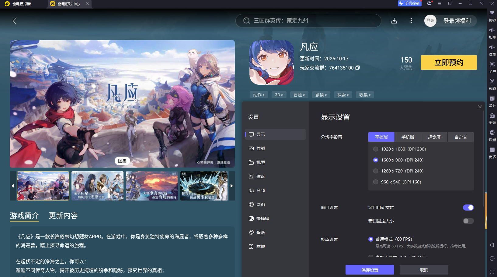Viewport: 497px width, 277px height.
Task: Open the 按键 keyboard mapping tool
Action: [492, 15]
